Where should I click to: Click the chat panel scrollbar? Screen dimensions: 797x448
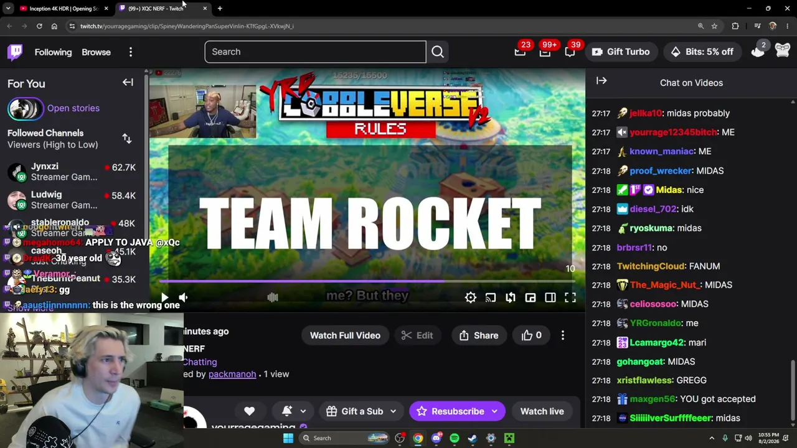[x=793, y=390]
